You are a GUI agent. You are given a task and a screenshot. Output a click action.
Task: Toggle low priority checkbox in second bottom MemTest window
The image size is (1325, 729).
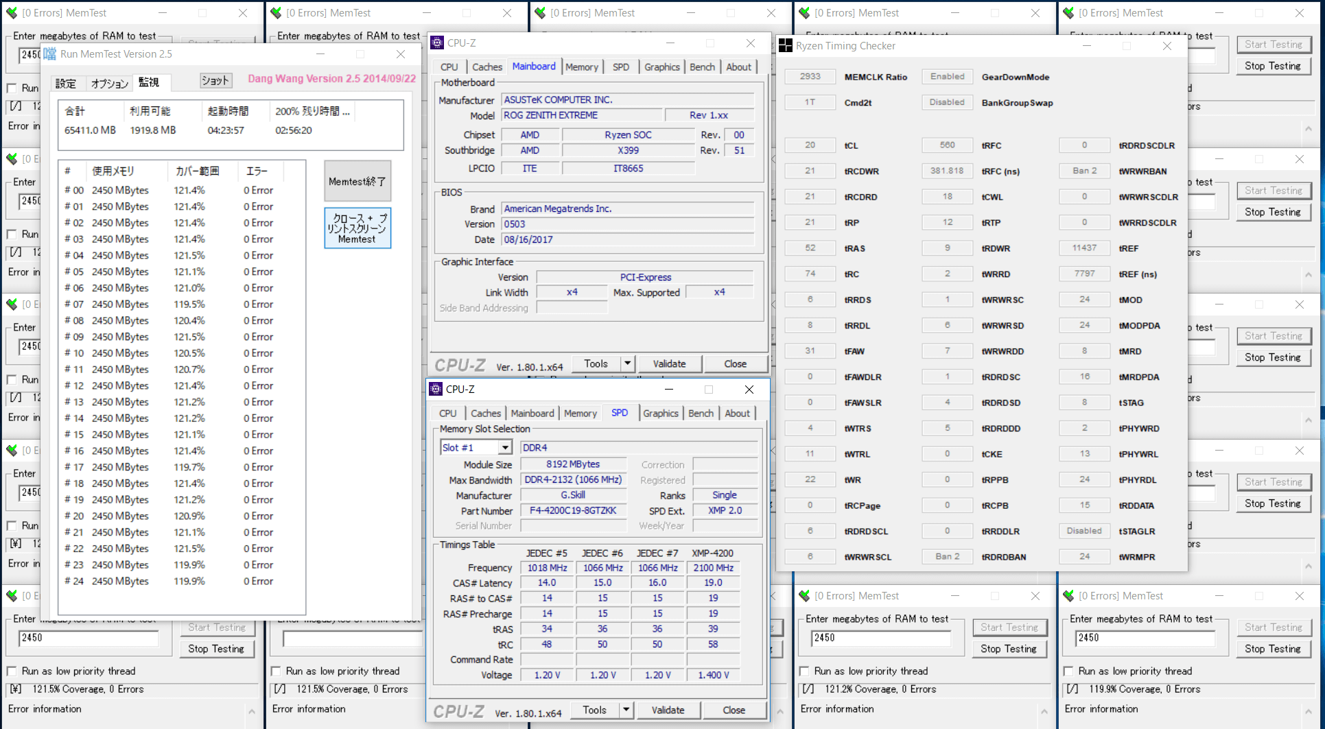pyautogui.click(x=276, y=671)
